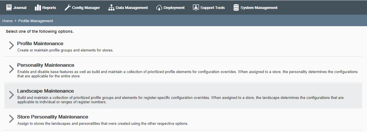Click the Config Manager wrench icon

[67, 7]
